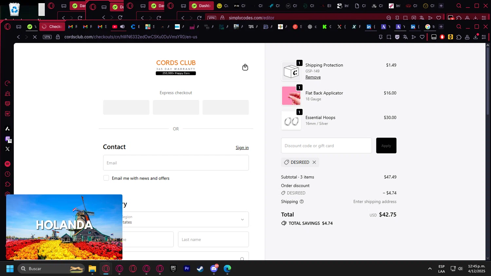Open the translate page icon
The image size is (491, 276).
pos(405,37)
